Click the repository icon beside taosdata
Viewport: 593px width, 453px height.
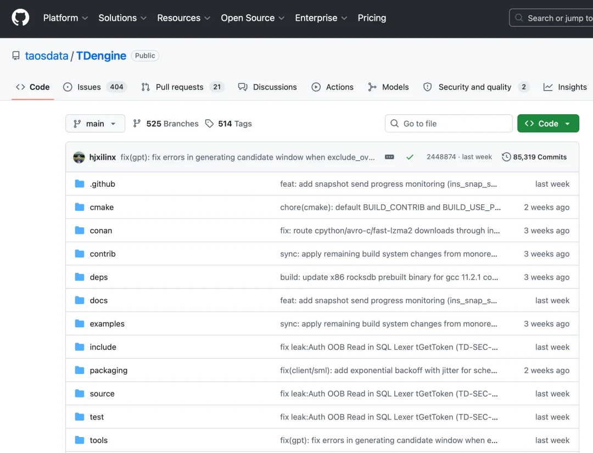point(16,56)
